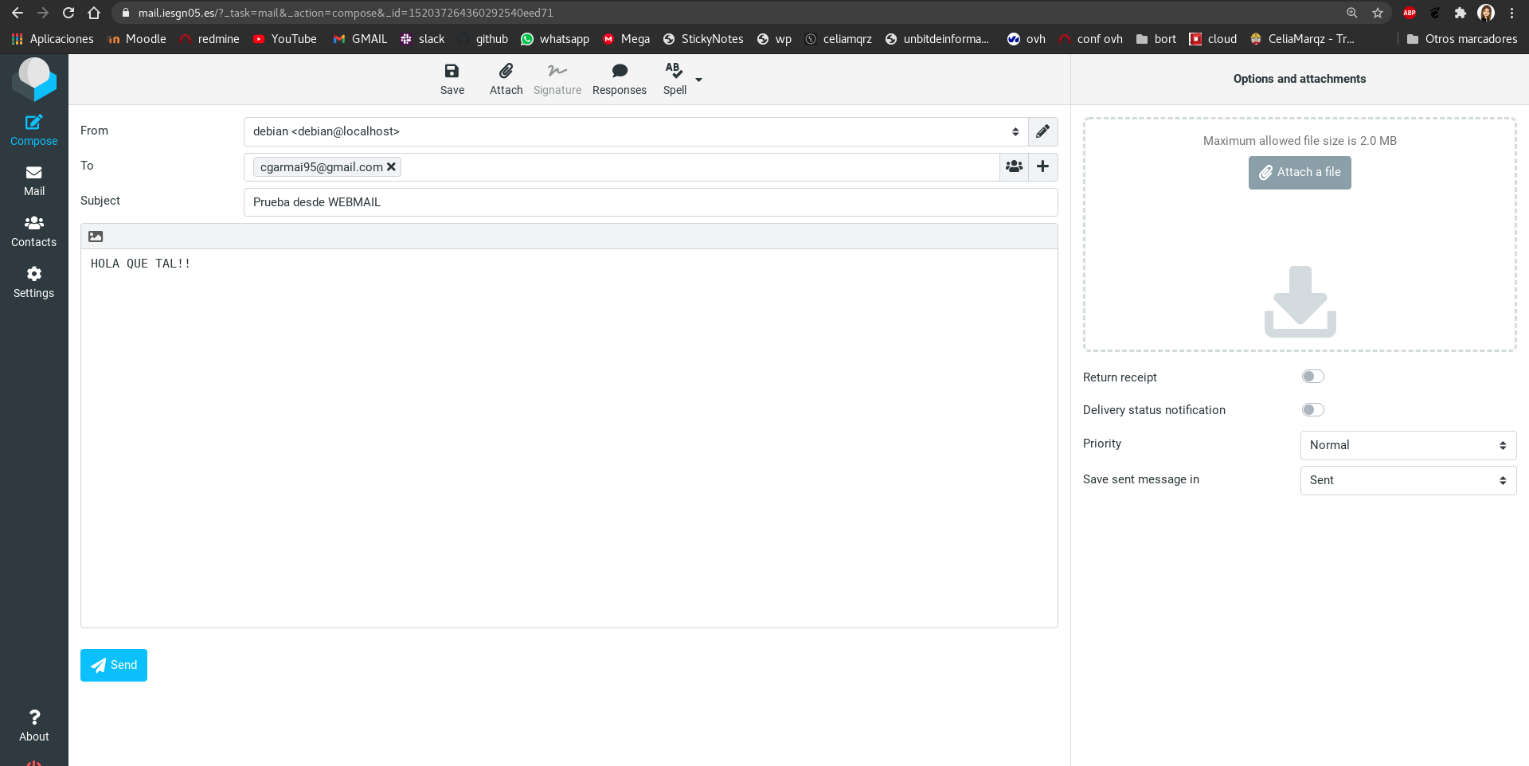Expand the Save sent message in dropdown
Screen dimensions: 1529x766
1407,480
